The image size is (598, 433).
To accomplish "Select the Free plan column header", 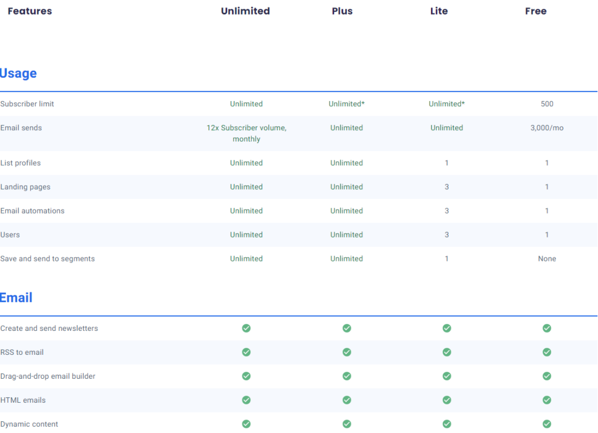I will (536, 11).
